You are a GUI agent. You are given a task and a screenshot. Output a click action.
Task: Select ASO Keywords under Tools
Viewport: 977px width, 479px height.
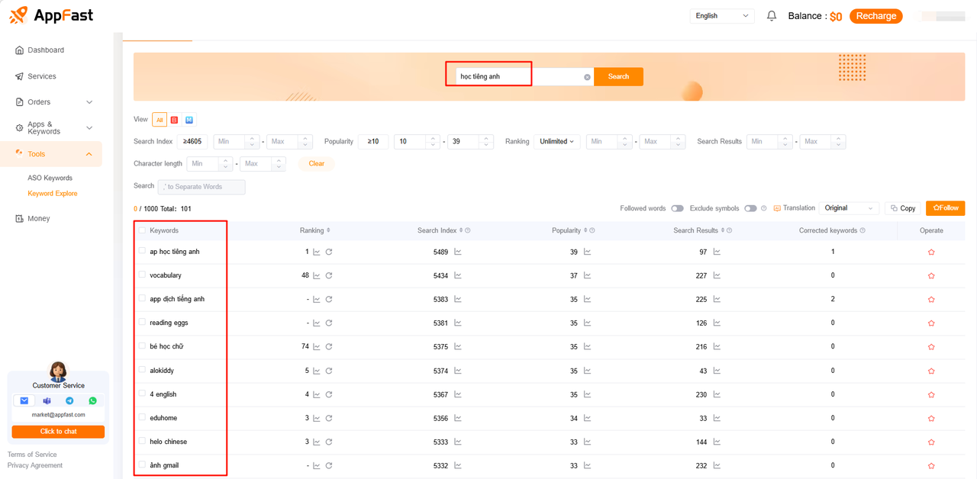(x=50, y=178)
